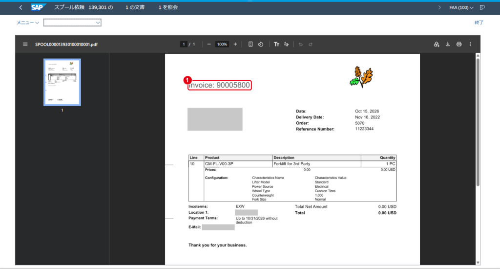The width and height of the screenshot is (500, 269).
Task: Click the Incoterms value EXW
Action: [x=240, y=206]
